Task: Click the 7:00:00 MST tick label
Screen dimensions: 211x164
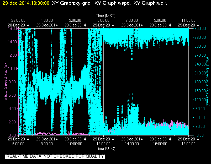Action: (x=132, y=20)
